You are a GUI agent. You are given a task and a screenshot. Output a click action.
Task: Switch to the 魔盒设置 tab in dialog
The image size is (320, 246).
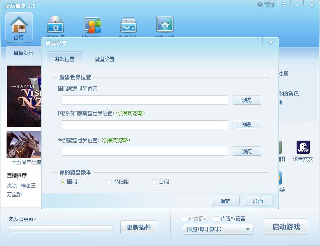click(105, 59)
